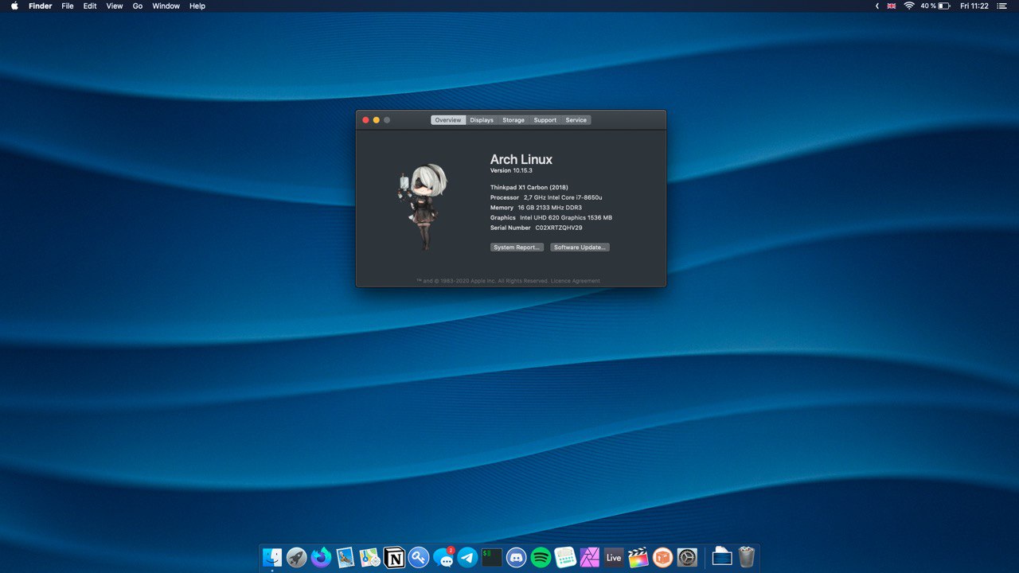Open the Go menu

click(138, 6)
